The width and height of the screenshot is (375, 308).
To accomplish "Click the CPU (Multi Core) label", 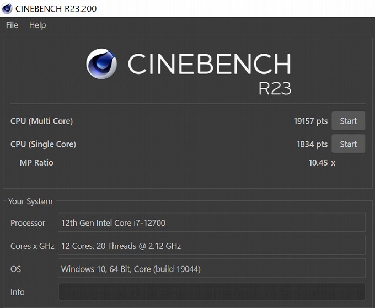I will (x=41, y=121).
